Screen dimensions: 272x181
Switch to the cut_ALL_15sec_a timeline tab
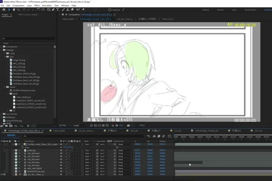[86, 130]
